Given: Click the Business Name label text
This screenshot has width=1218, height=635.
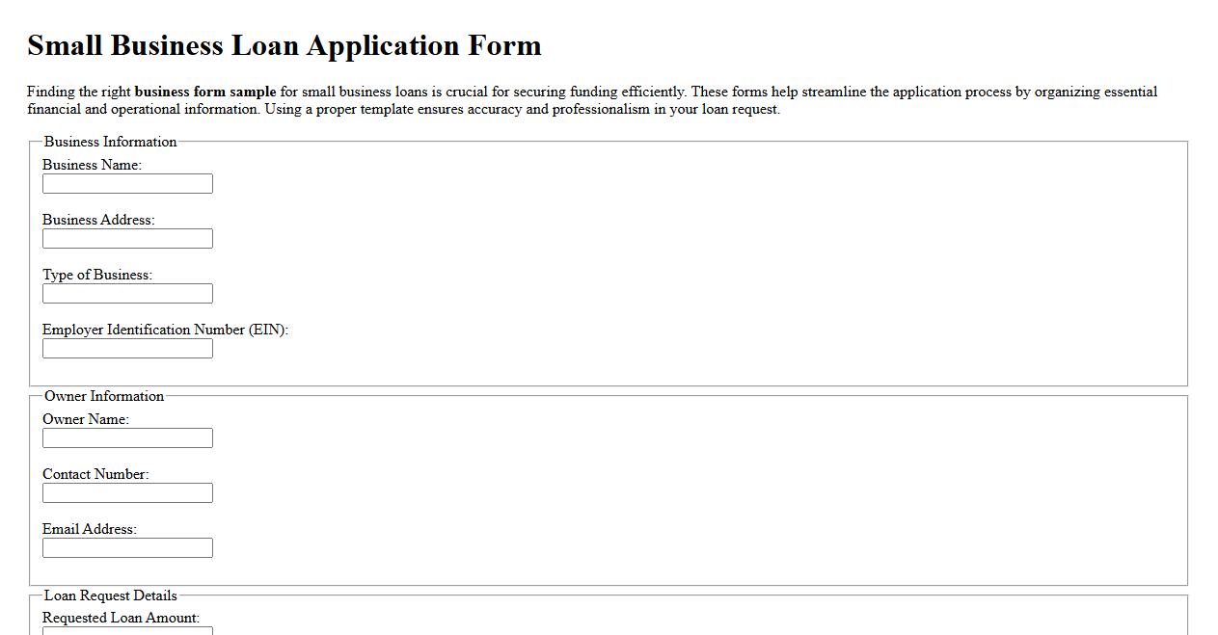Looking at the screenshot, I should 91,165.
